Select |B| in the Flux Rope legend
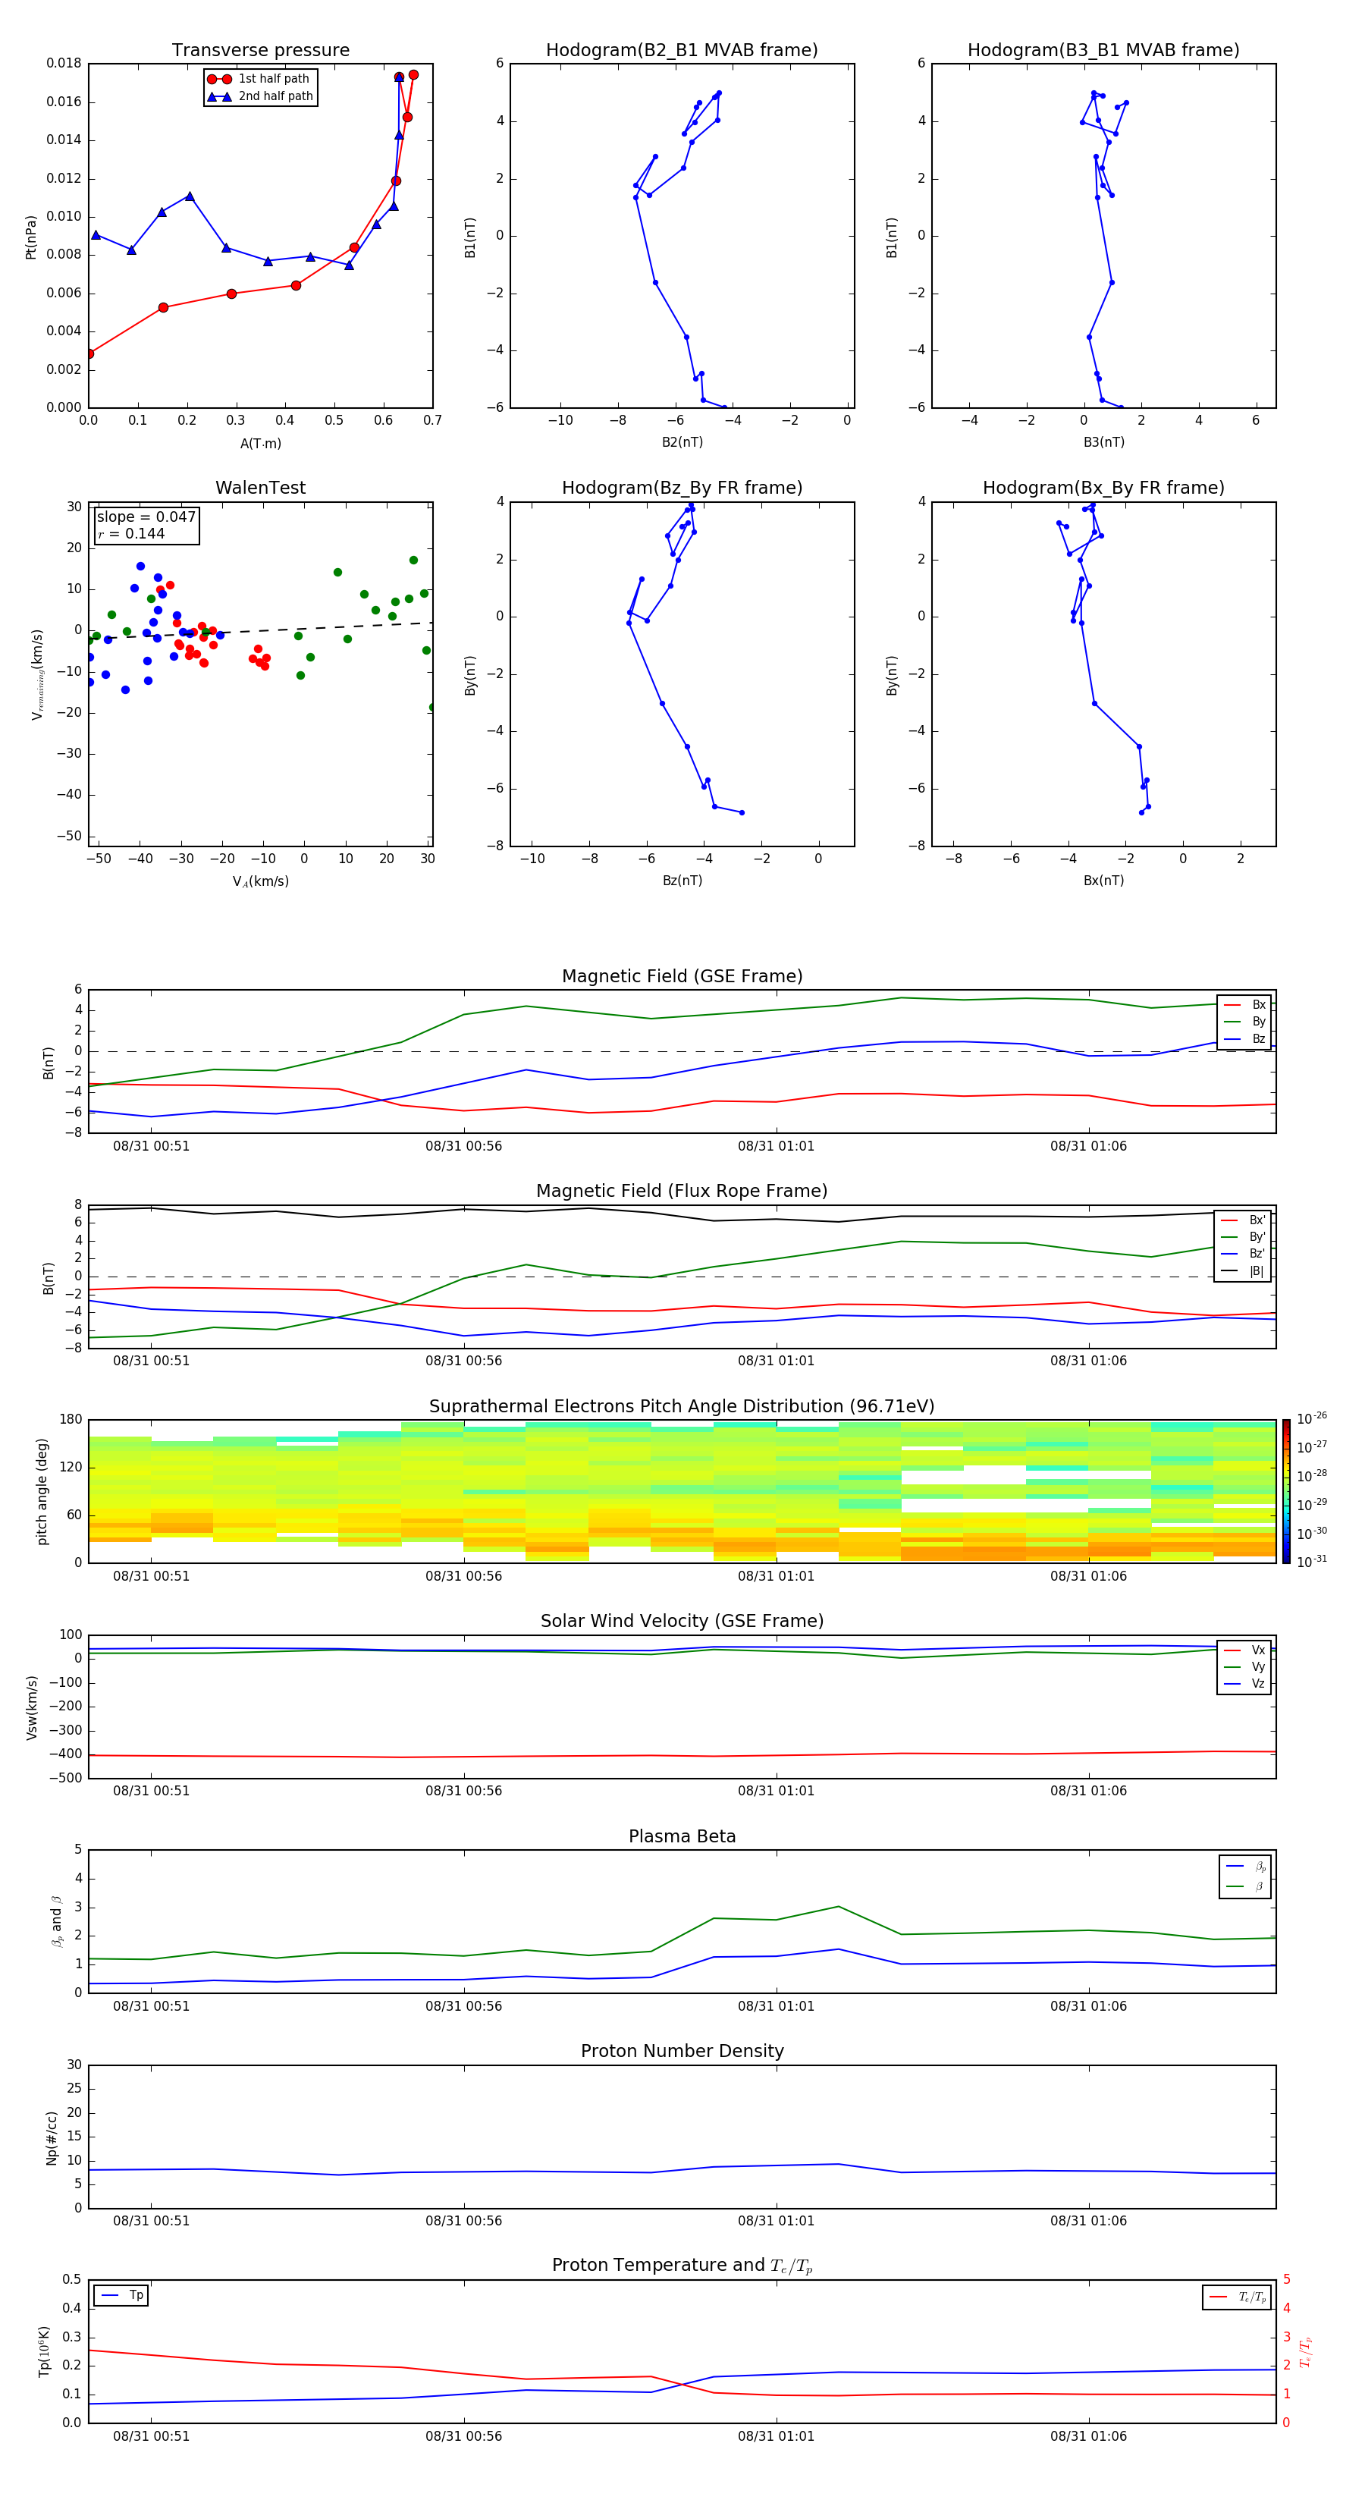 click(x=1243, y=1271)
